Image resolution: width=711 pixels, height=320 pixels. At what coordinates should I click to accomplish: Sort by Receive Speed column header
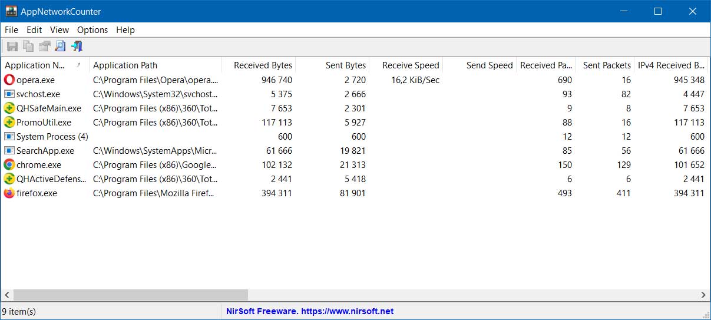(x=406, y=65)
